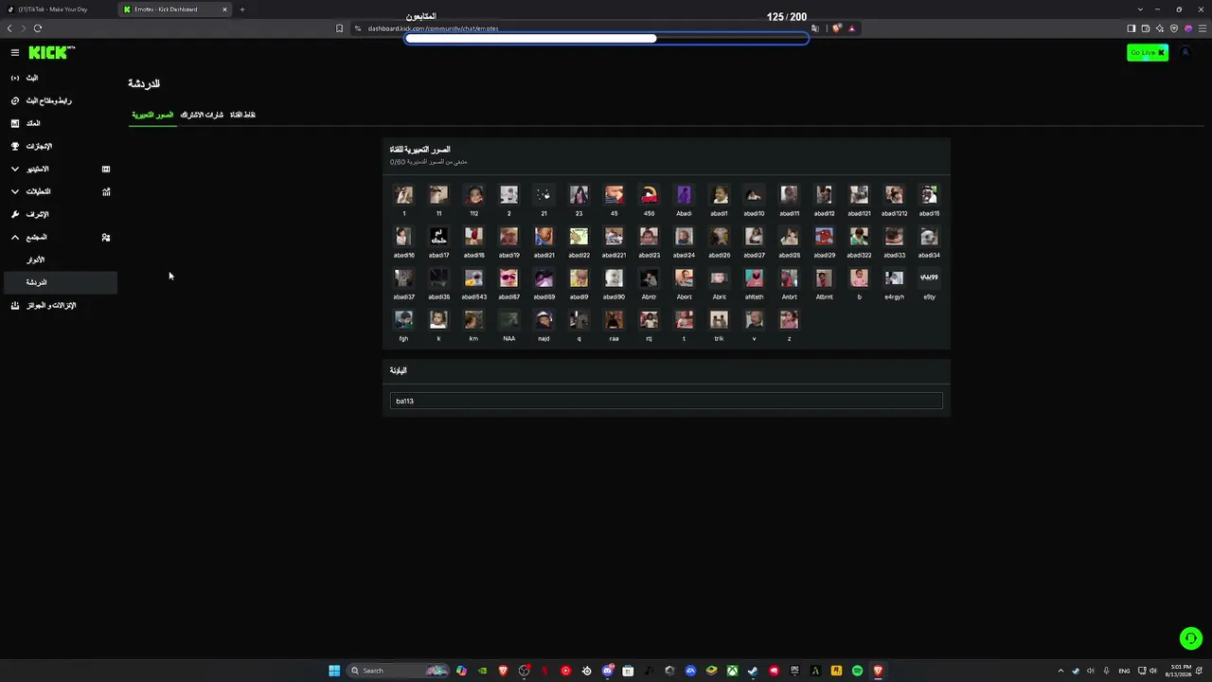Viewport: 1212px width, 682px height.
Task: Select the emote named e4rgyh
Action: pos(894,278)
